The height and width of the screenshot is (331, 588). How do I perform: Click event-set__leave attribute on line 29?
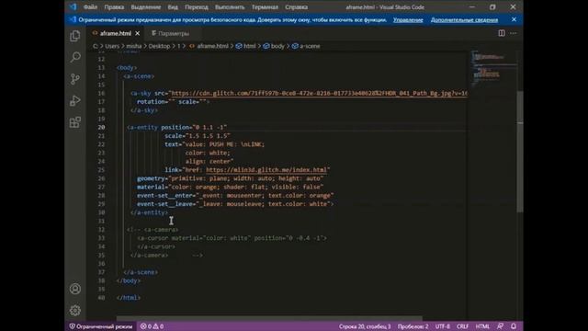(164, 204)
